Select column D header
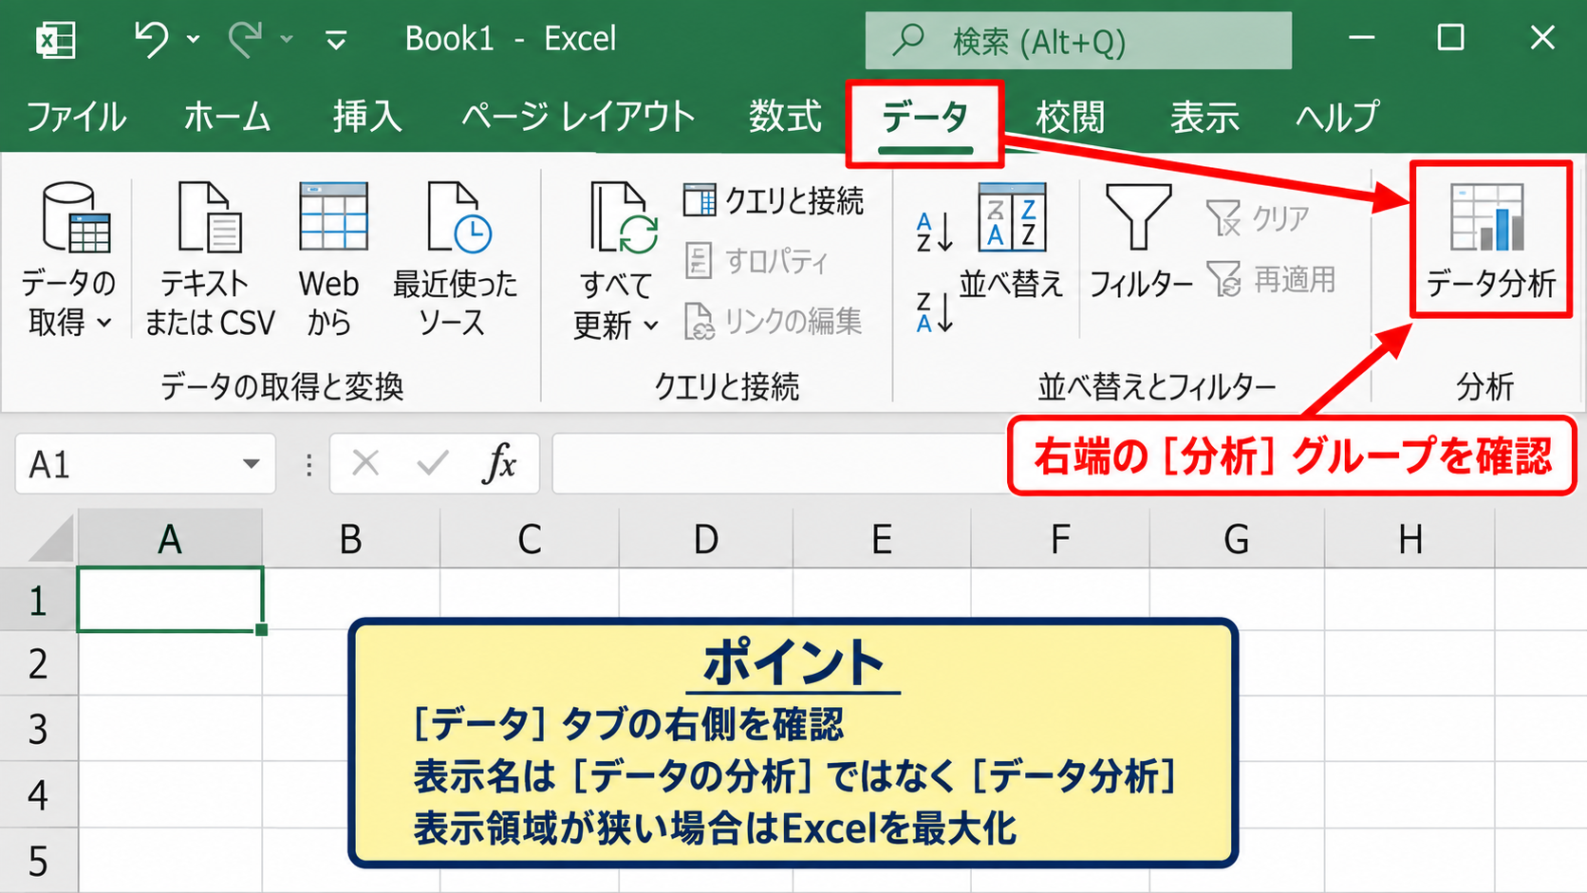1587x893 pixels. click(x=706, y=539)
